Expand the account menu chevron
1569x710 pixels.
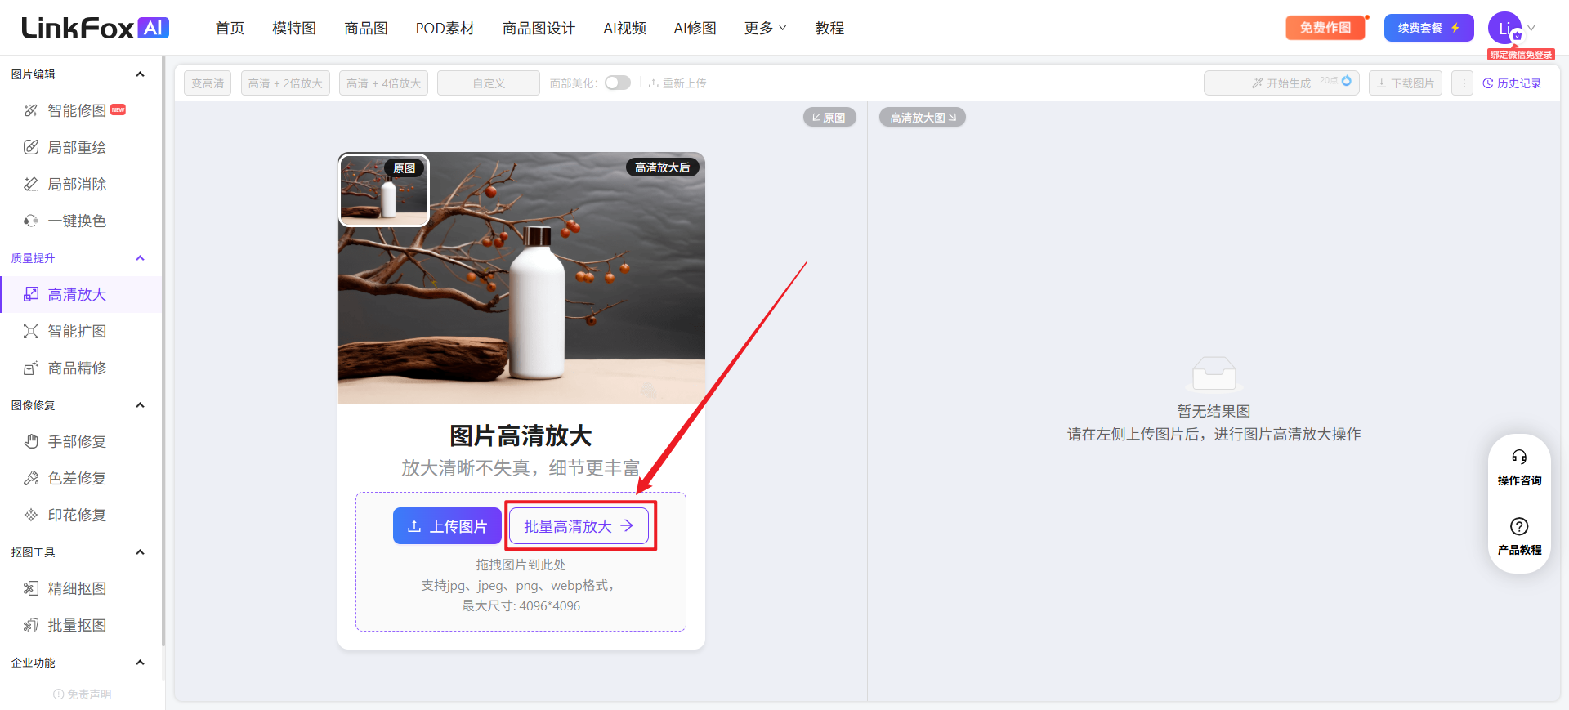[x=1531, y=28]
